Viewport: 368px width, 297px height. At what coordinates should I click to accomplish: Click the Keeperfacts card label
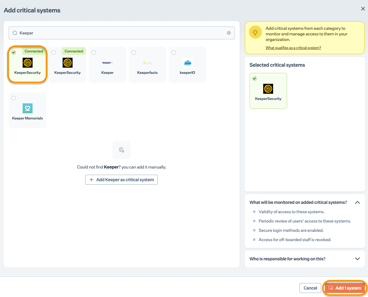pos(147,73)
